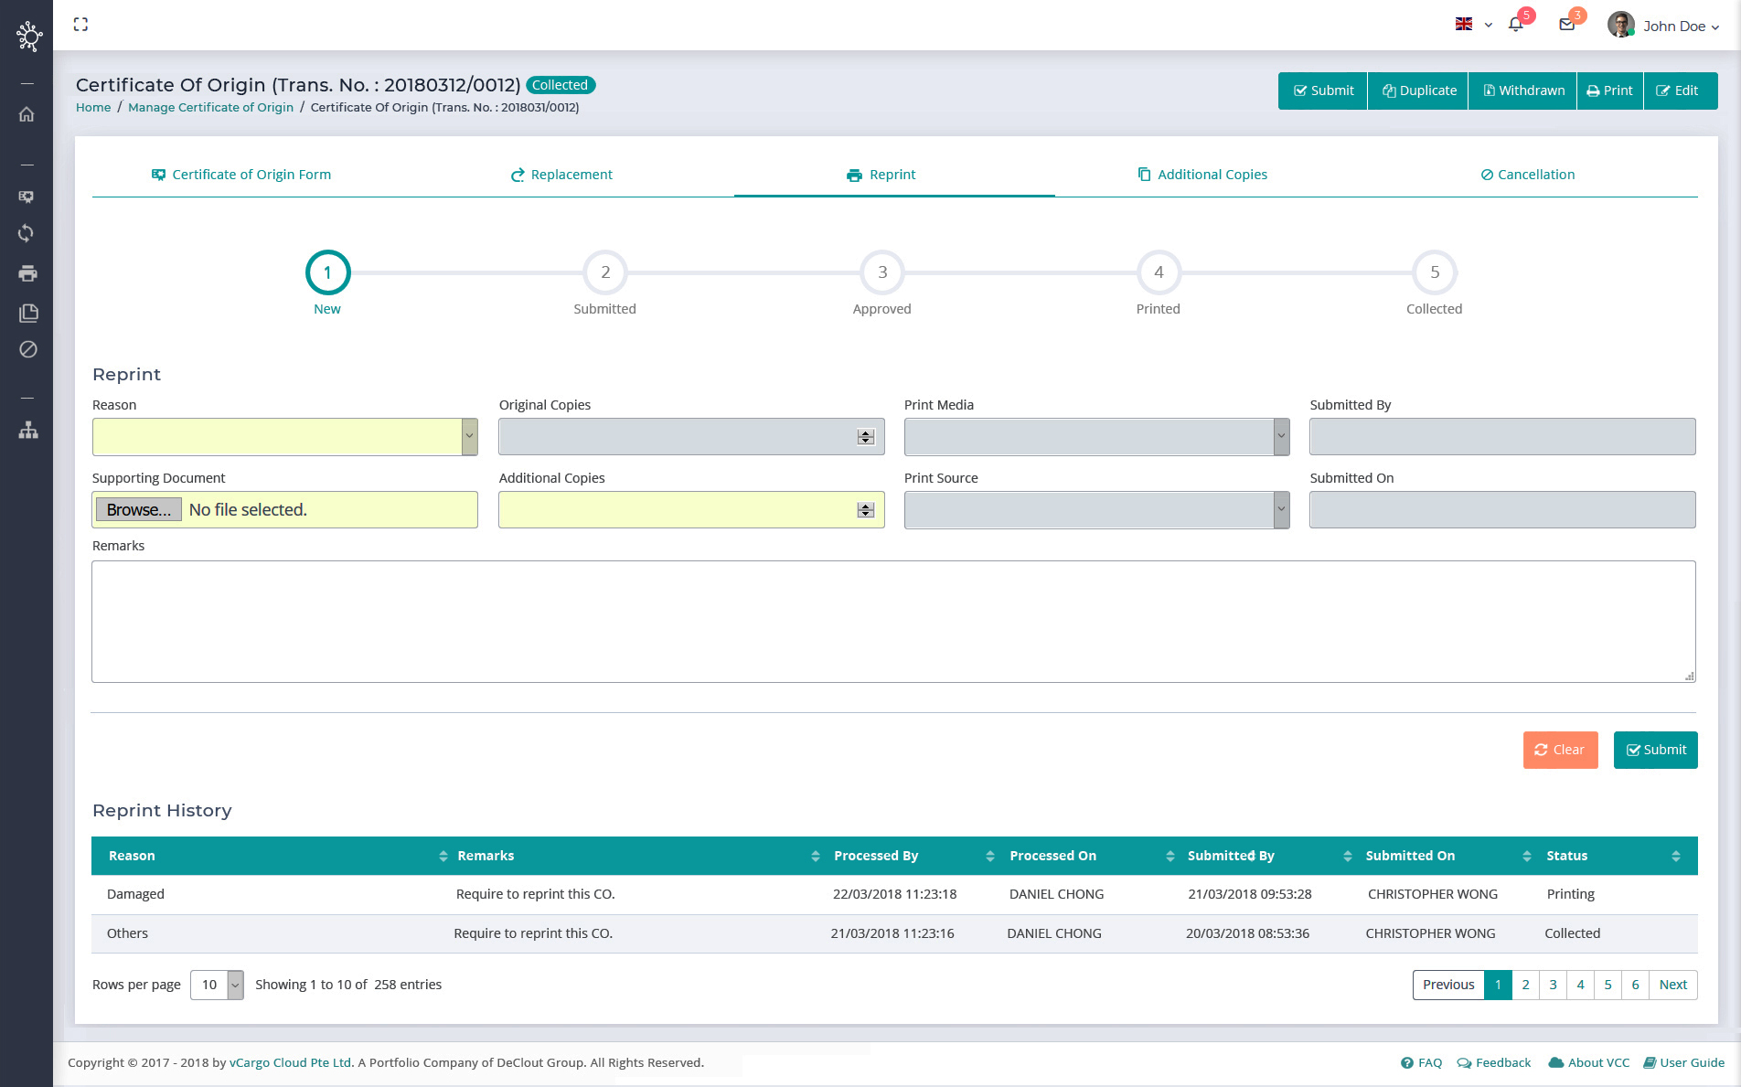Sort the table by Reason column
Image resolution: width=1741 pixels, height=1087 pixels.
443,856
